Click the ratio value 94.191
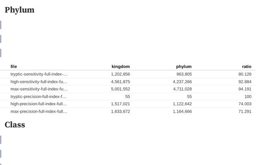The width and height of the screenshot is (265, 165). pos(244,89)
